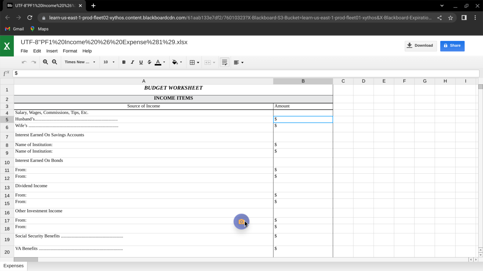Toggle strikethrough formatting

tap(149, 62)
